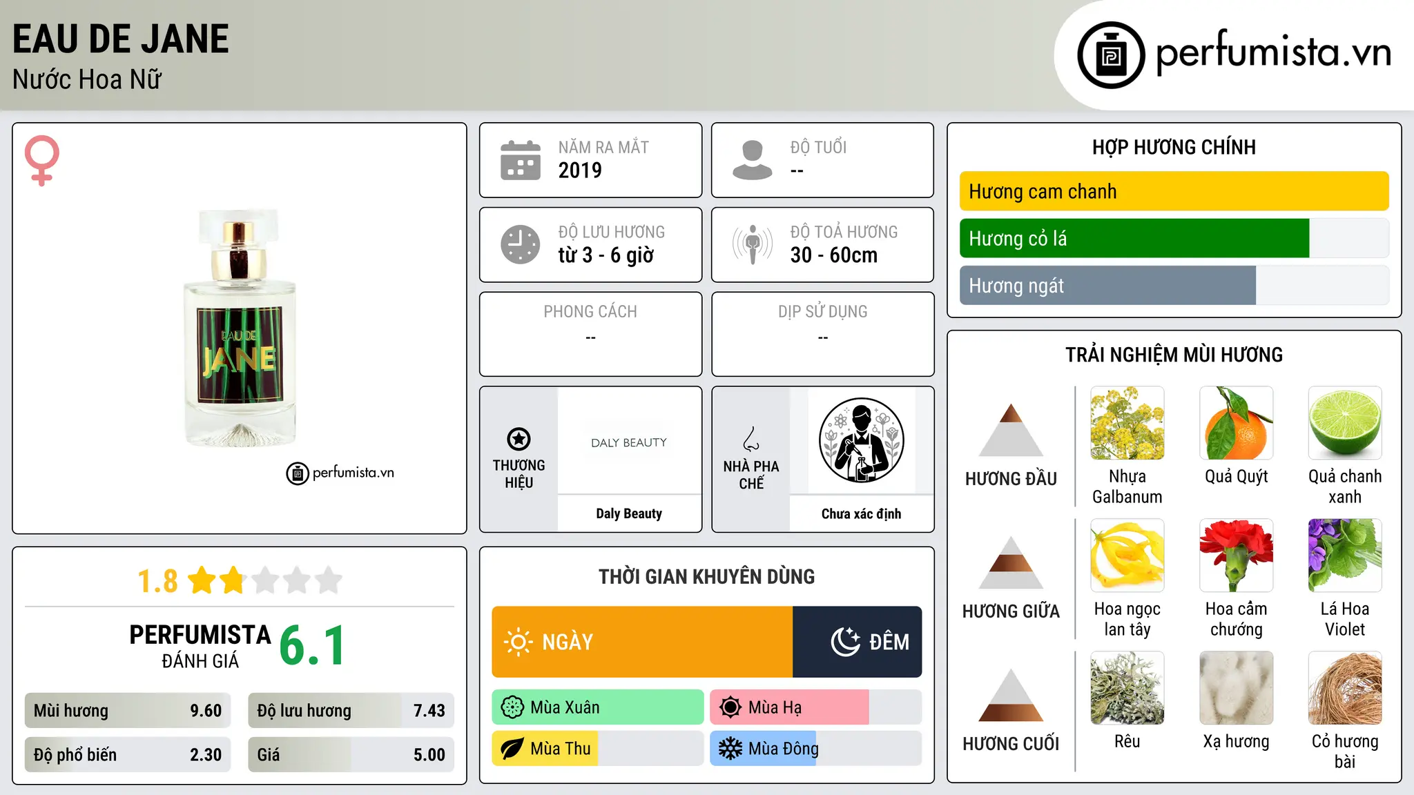The height and width of the screenshot is (795, 1414).
Task: Click the Hương ngát accord bar
Action: coord(1174,285)
